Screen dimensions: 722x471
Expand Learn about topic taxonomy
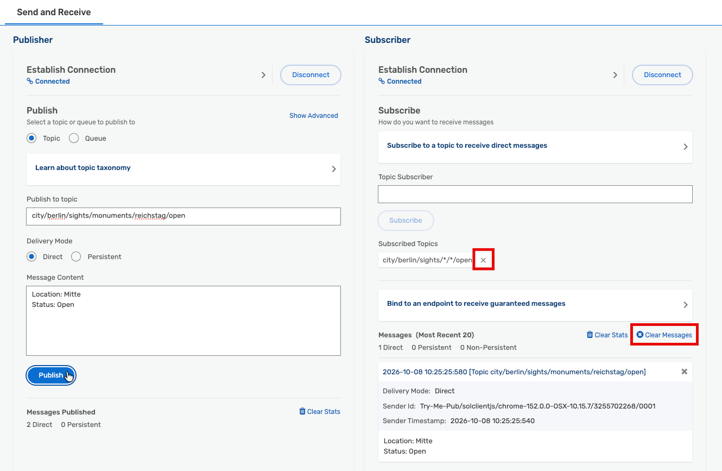[x=183, y=169]
